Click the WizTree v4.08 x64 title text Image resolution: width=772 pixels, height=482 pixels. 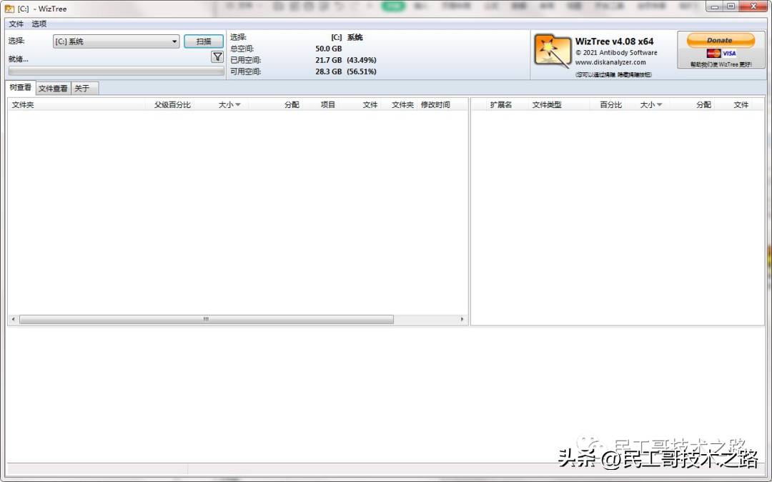click(615, 42)
